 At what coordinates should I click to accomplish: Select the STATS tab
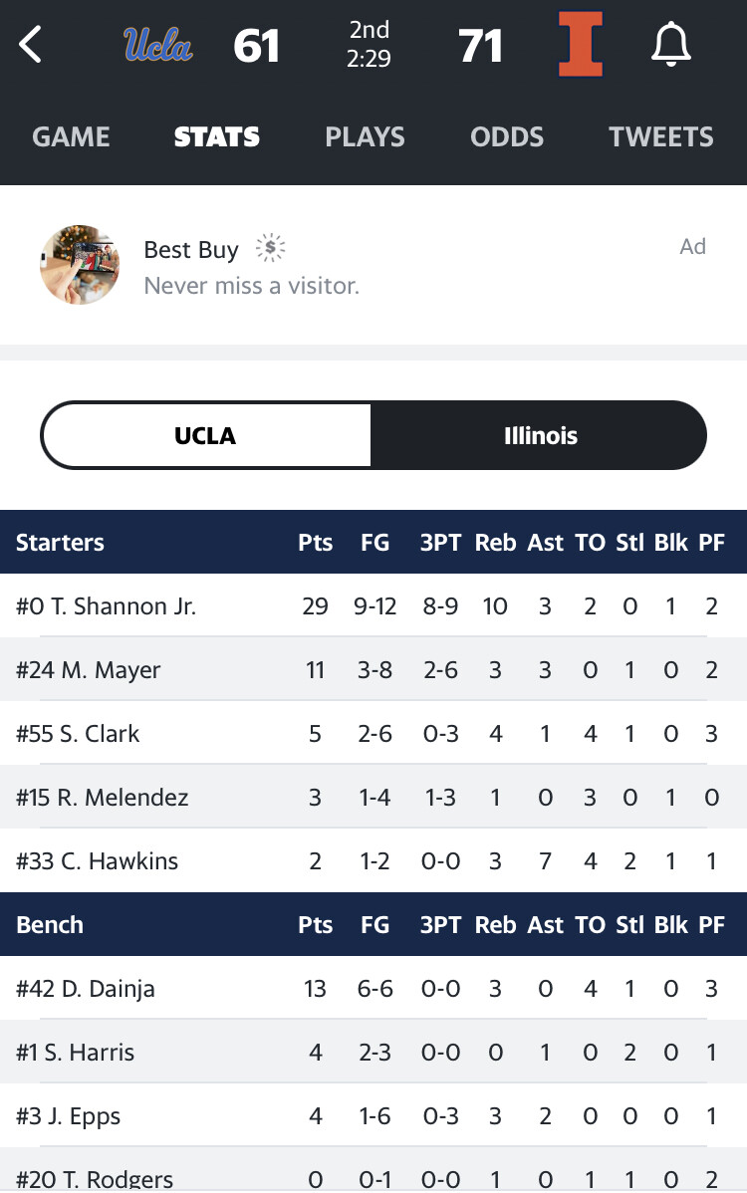click(x=217, y=136)
